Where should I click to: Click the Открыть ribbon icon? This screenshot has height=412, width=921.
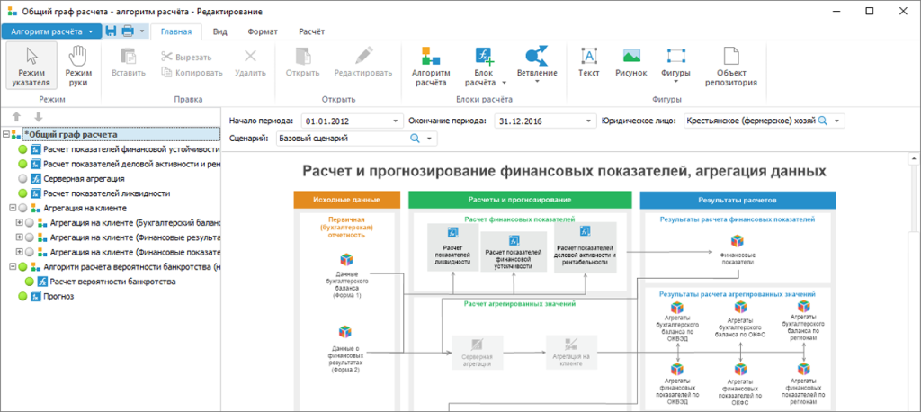(x=302, y=57)
